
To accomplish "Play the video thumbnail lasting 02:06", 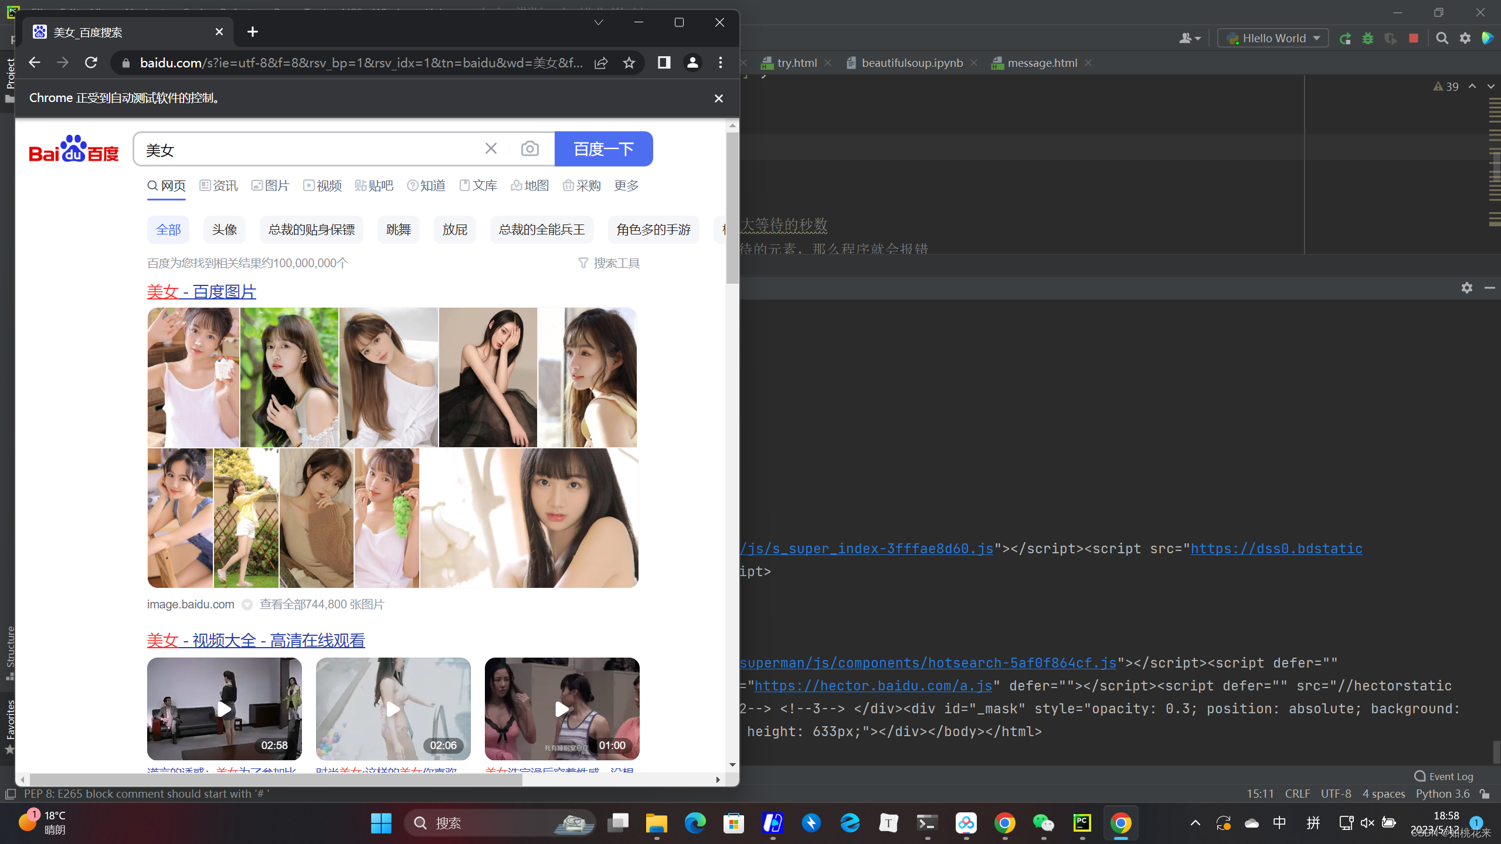I will (x=393, y=709).
